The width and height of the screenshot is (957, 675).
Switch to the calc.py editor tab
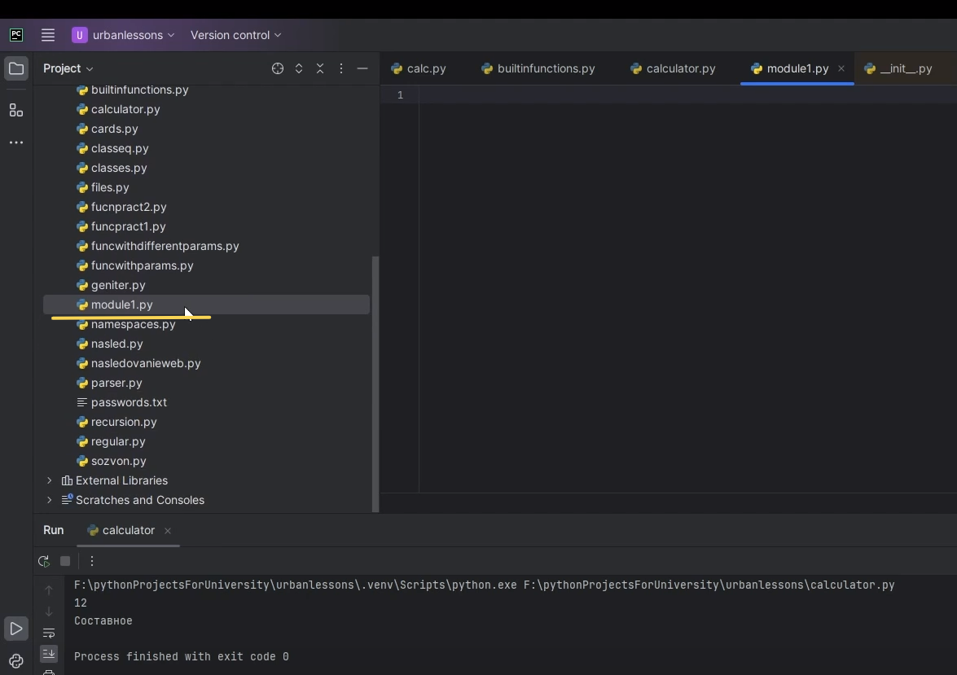(419, 68)
